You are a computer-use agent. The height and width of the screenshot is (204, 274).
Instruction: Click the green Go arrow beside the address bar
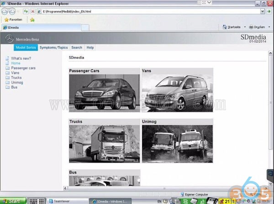(x=269, y=11)
